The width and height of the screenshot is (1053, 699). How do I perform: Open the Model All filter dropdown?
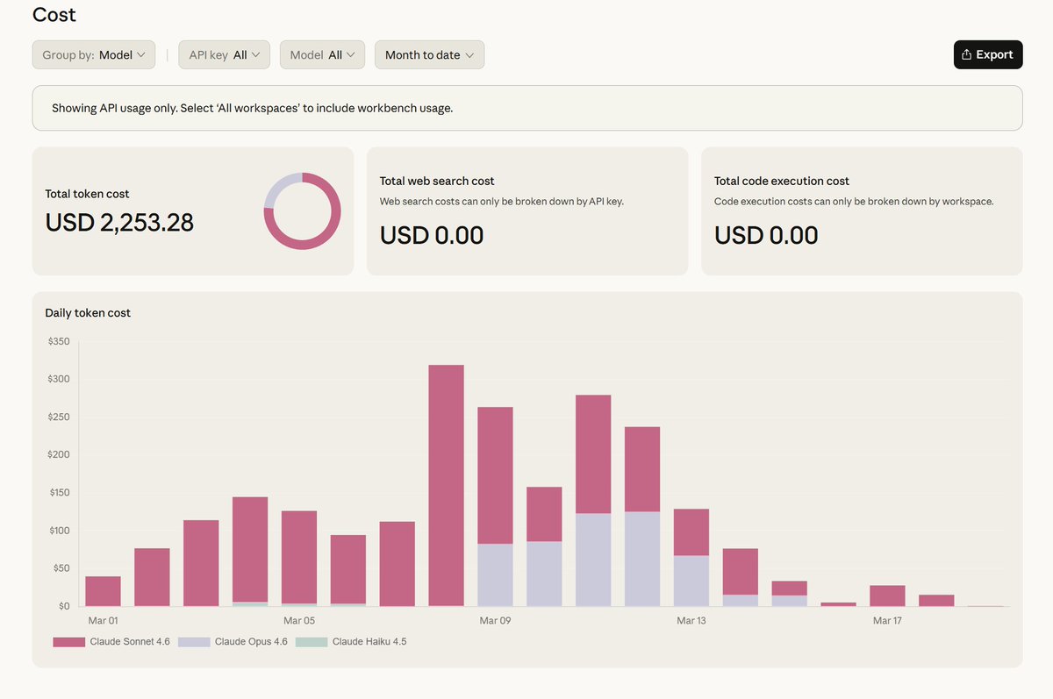(x=322, y=54)
